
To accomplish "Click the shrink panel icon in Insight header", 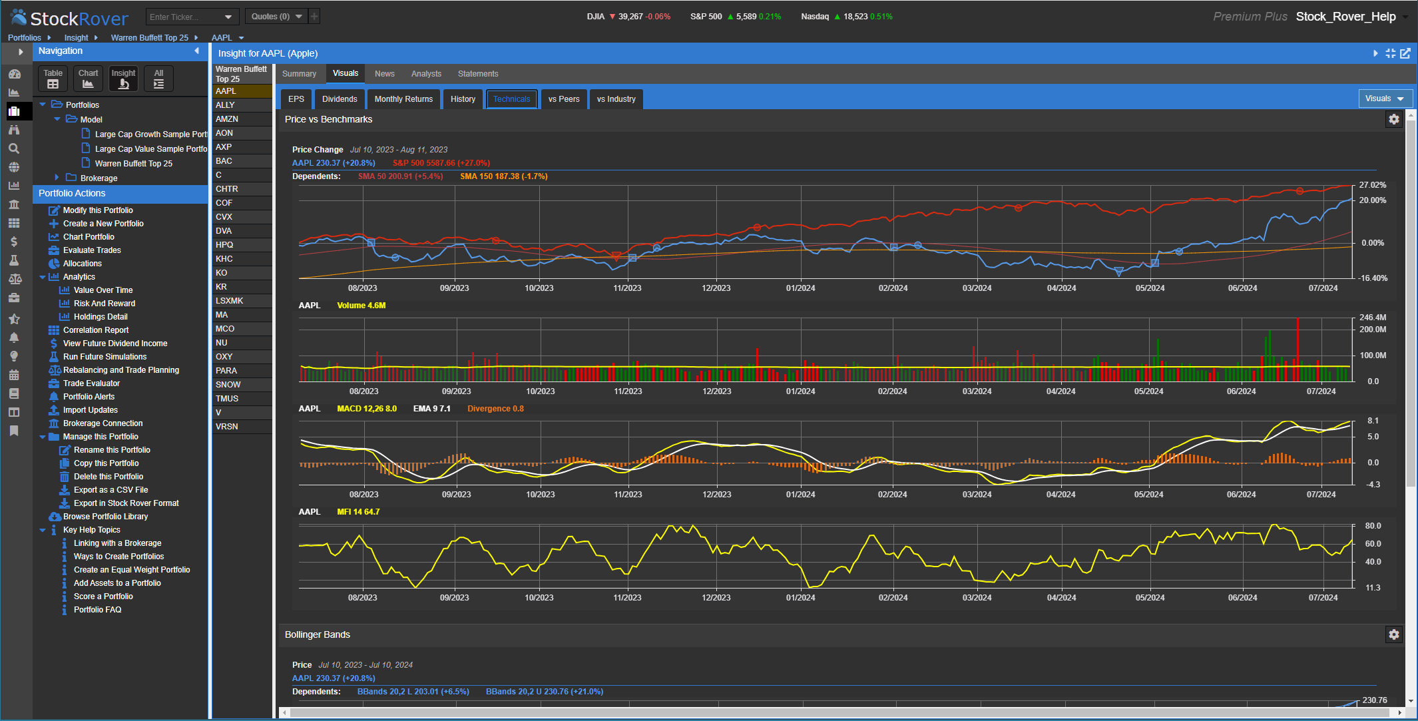I will point(1391,53).
